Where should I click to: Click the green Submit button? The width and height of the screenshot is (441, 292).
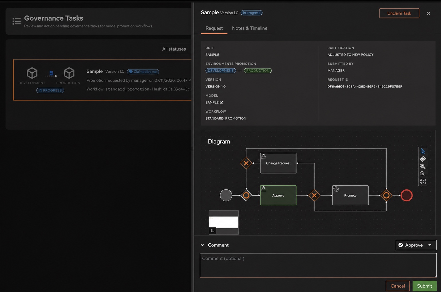[424, 286]
